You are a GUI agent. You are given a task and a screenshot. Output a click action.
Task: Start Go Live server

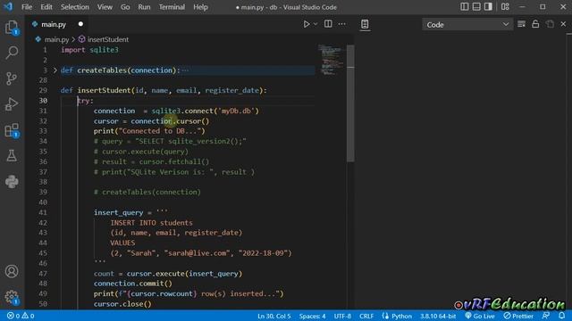click(479, 316)
